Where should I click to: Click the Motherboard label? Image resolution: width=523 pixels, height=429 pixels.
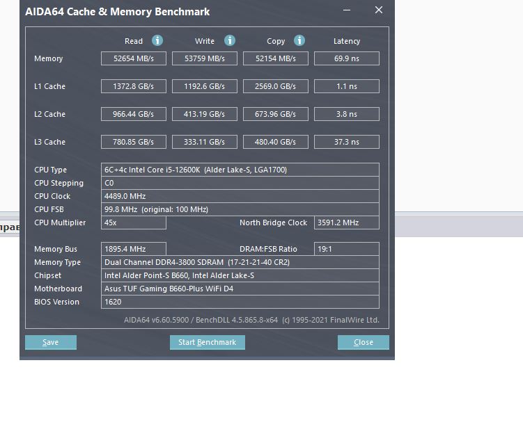click(x=58, y=289)
